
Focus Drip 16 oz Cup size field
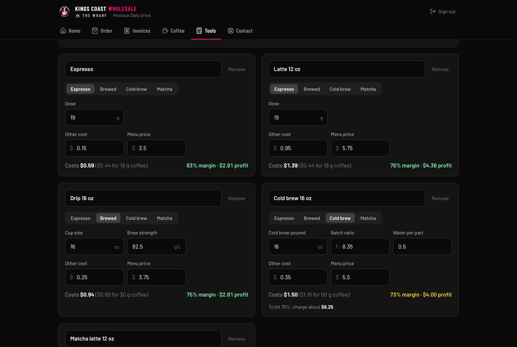click(x=94, y=247)
